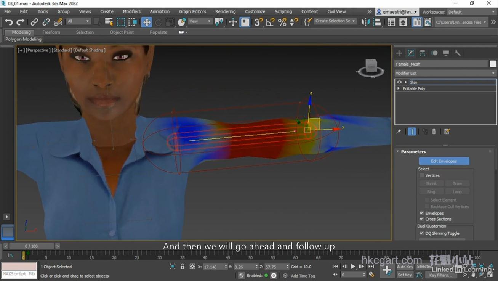
Task: Open the Layer Explorer icon
Action: [403, 22]
